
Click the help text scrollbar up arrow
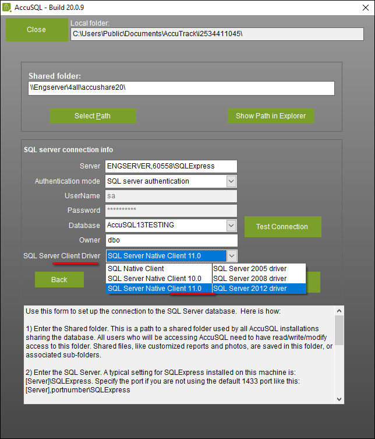pyautogui.click(x=339, y=311)
